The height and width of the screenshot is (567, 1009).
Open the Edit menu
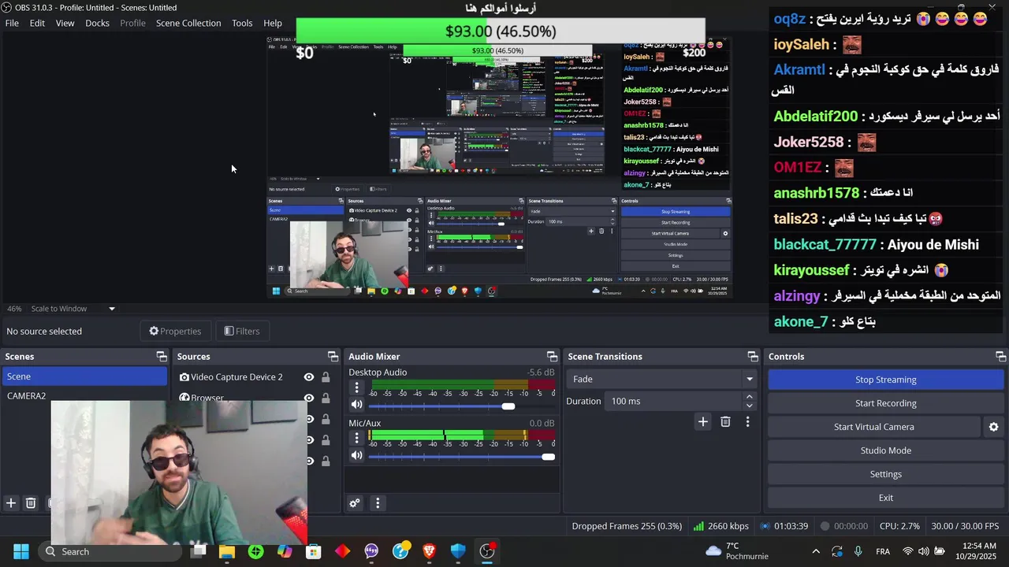point(37,23)
